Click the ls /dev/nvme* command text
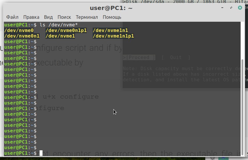The height and width of the screenshot is (160, 248). pos(58,25)
